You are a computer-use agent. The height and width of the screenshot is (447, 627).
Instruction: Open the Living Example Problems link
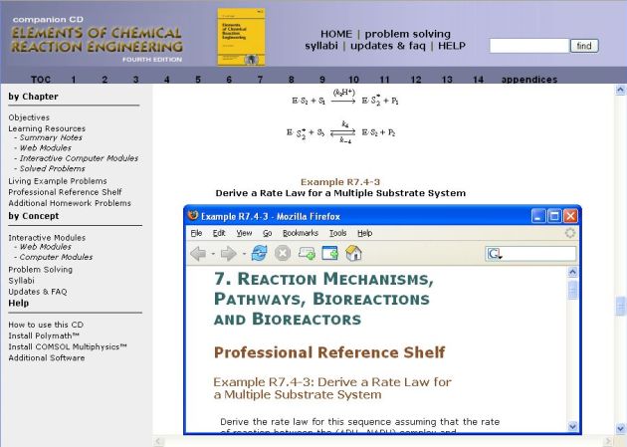(x=58, y=180)
